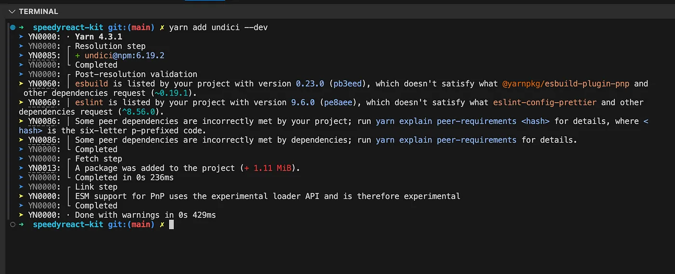This screenshot has width=675, height=274.
Task: Click the yellow arrow before the YN0013 line
Action: click(x=22, y=168)
